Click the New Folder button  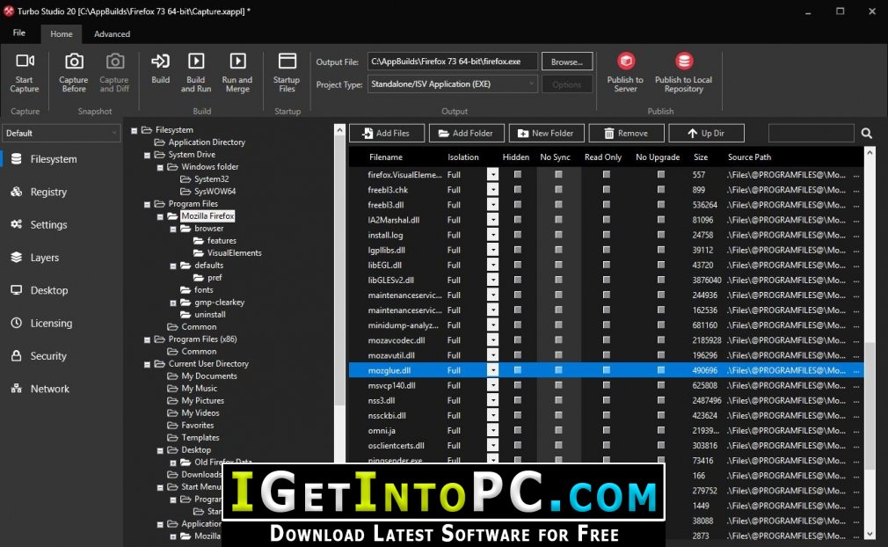tap(547, 133)
